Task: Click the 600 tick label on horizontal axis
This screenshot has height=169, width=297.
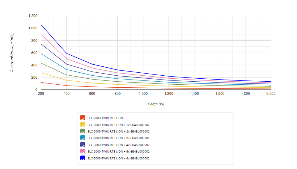Action: coord(92,94)
